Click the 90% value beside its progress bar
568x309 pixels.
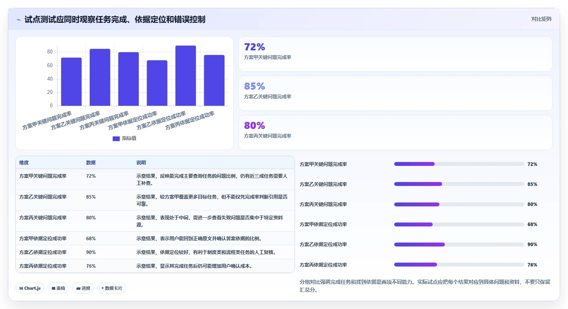coord(532,245)
